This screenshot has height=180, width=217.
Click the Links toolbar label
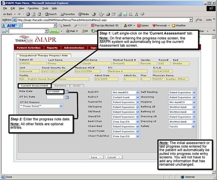209,20
